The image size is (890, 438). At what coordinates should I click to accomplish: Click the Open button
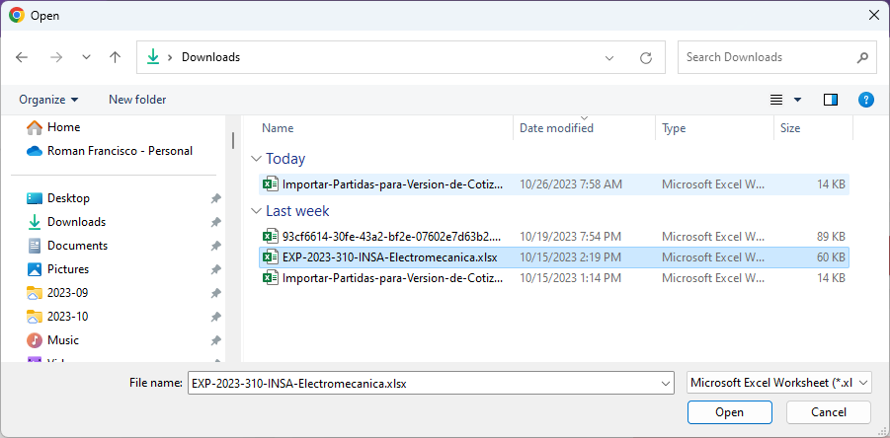click(x=729, y=411)
